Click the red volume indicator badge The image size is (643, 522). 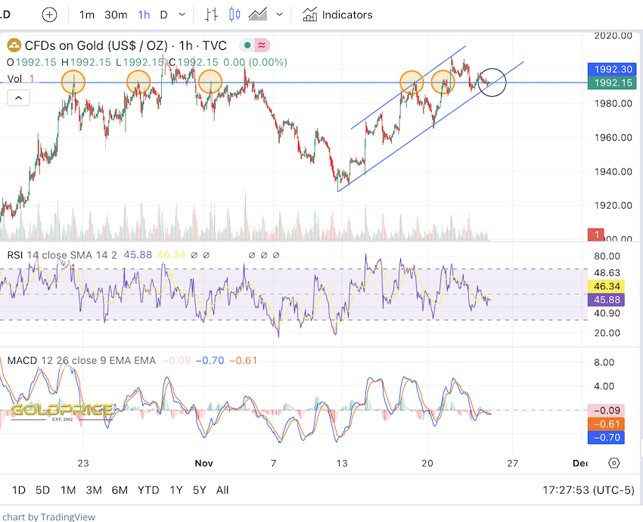tap(598, 235)
